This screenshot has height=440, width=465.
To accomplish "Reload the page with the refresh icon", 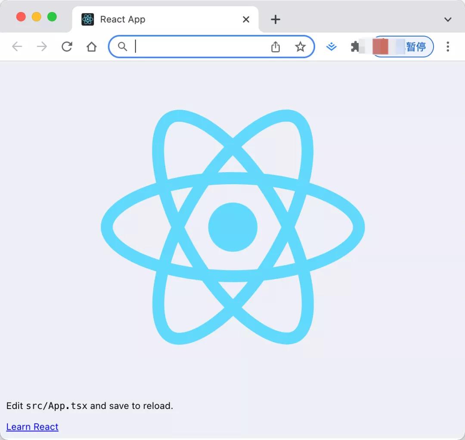I will click(67, 46).
